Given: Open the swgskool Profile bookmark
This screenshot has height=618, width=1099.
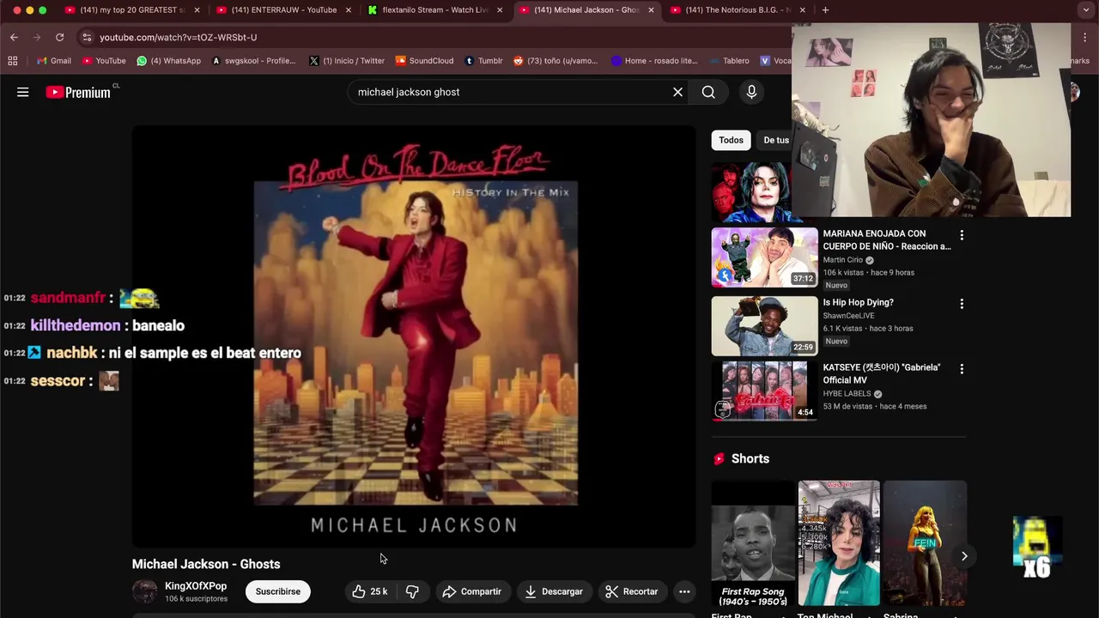Looking at the screenshot, I should click(x=253, y=61).
